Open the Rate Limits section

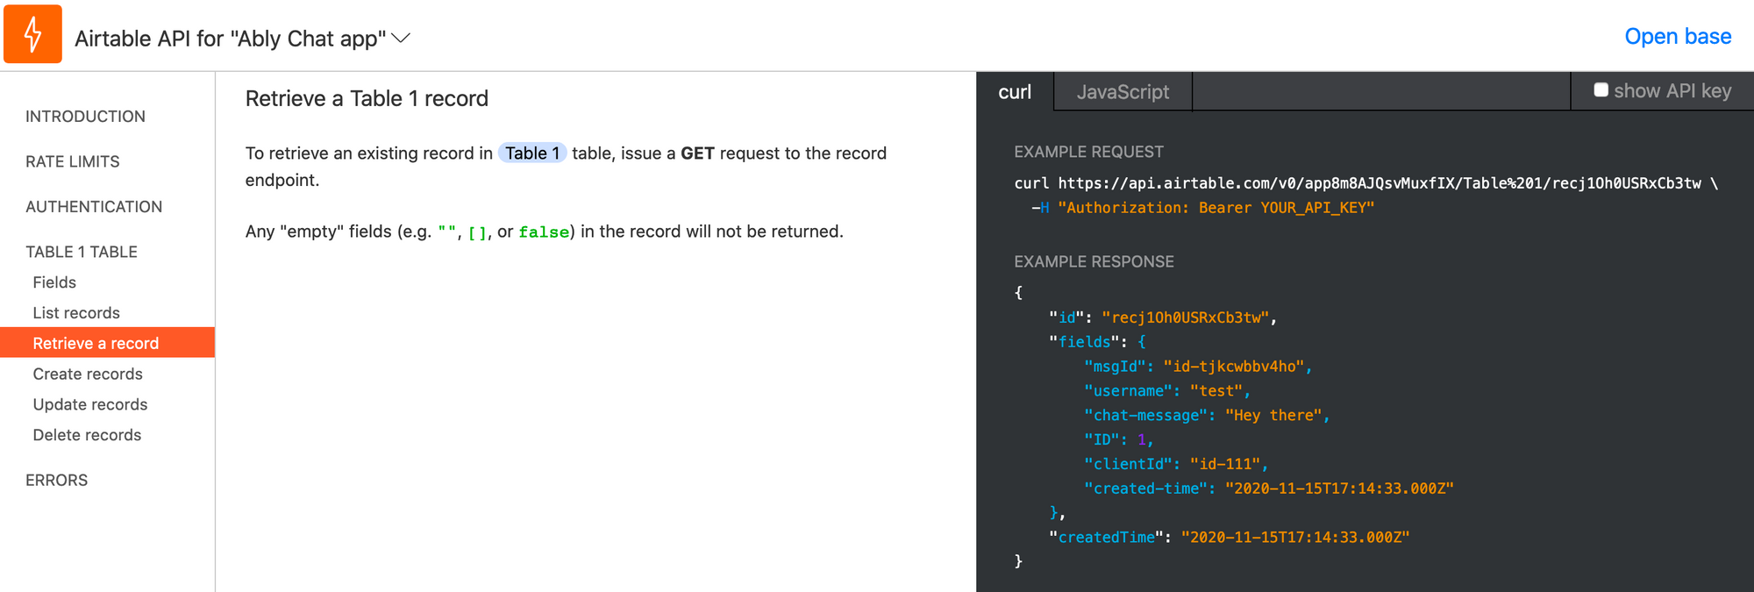pos(73,161)
